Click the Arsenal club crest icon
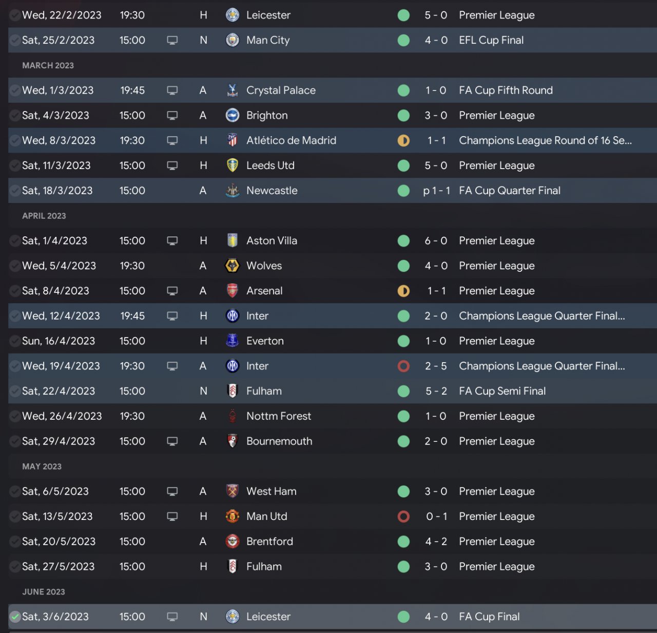Viewport: 657px width, 633px height. pyautogui.click(x=233, y=291)
